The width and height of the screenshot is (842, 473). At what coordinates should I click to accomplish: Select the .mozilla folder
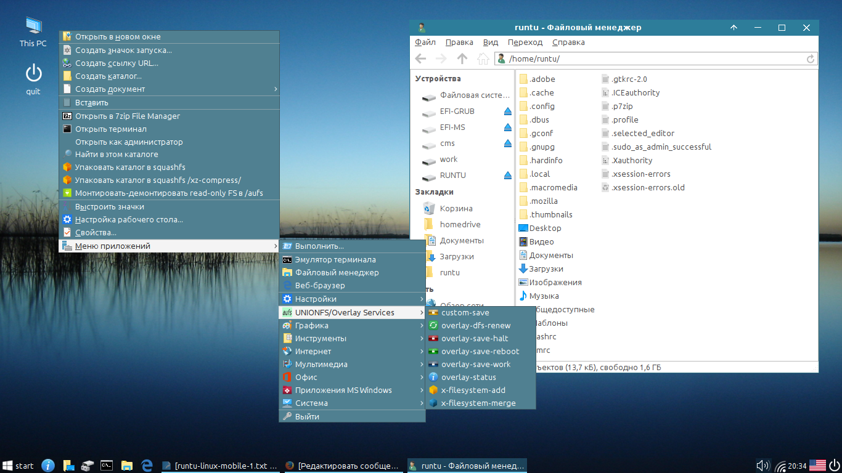[539, 201]
